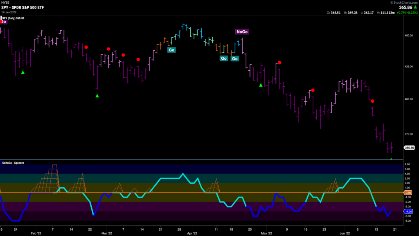Click the red dot marker in early May near 425
Screen dimensions: 419x236
tap(279, 63)
